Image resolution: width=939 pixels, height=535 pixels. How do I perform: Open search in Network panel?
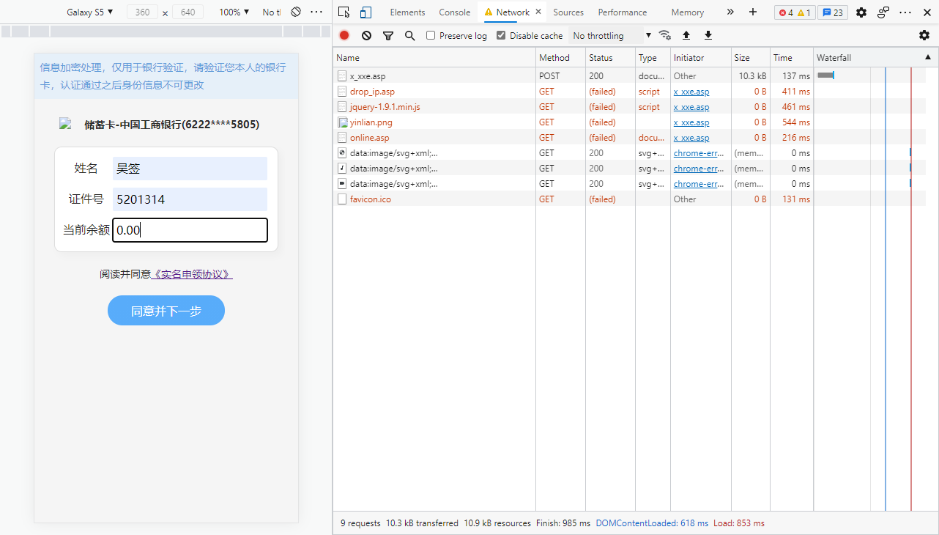[409, 35]
